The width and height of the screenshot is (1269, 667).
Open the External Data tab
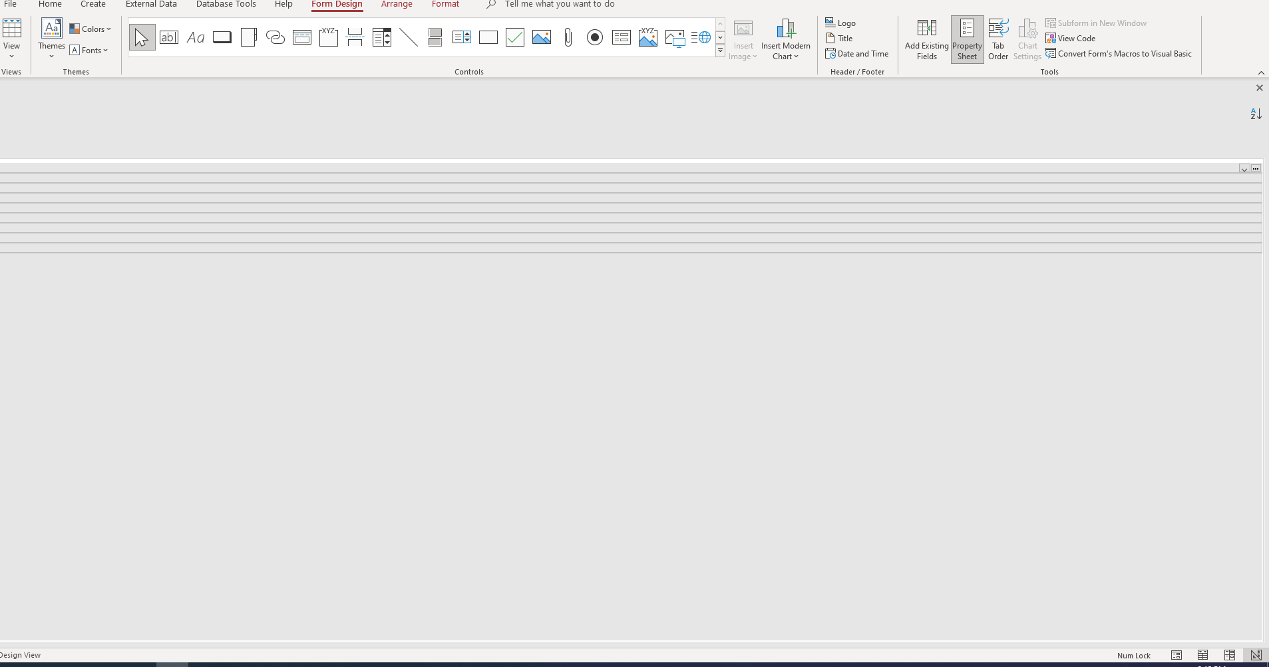tap(151, 4)
